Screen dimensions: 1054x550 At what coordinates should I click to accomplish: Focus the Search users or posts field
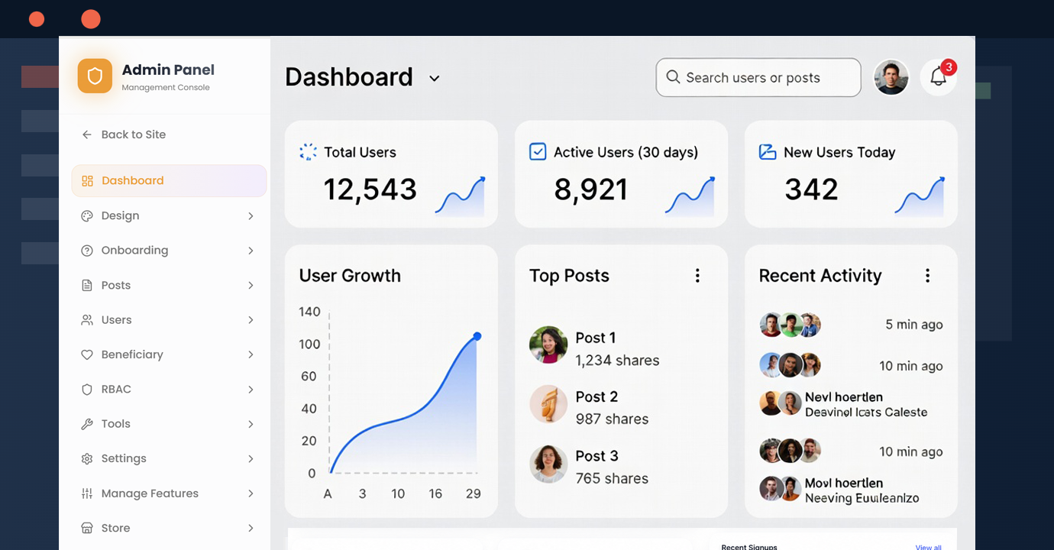pyautogui.click(x=758, y=77)
